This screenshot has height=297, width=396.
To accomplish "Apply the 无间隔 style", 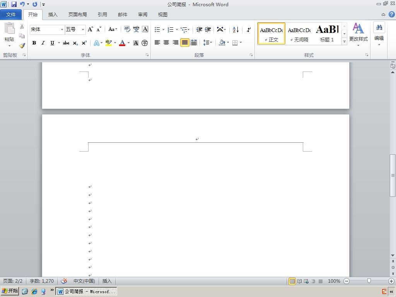I will (299, 34).
